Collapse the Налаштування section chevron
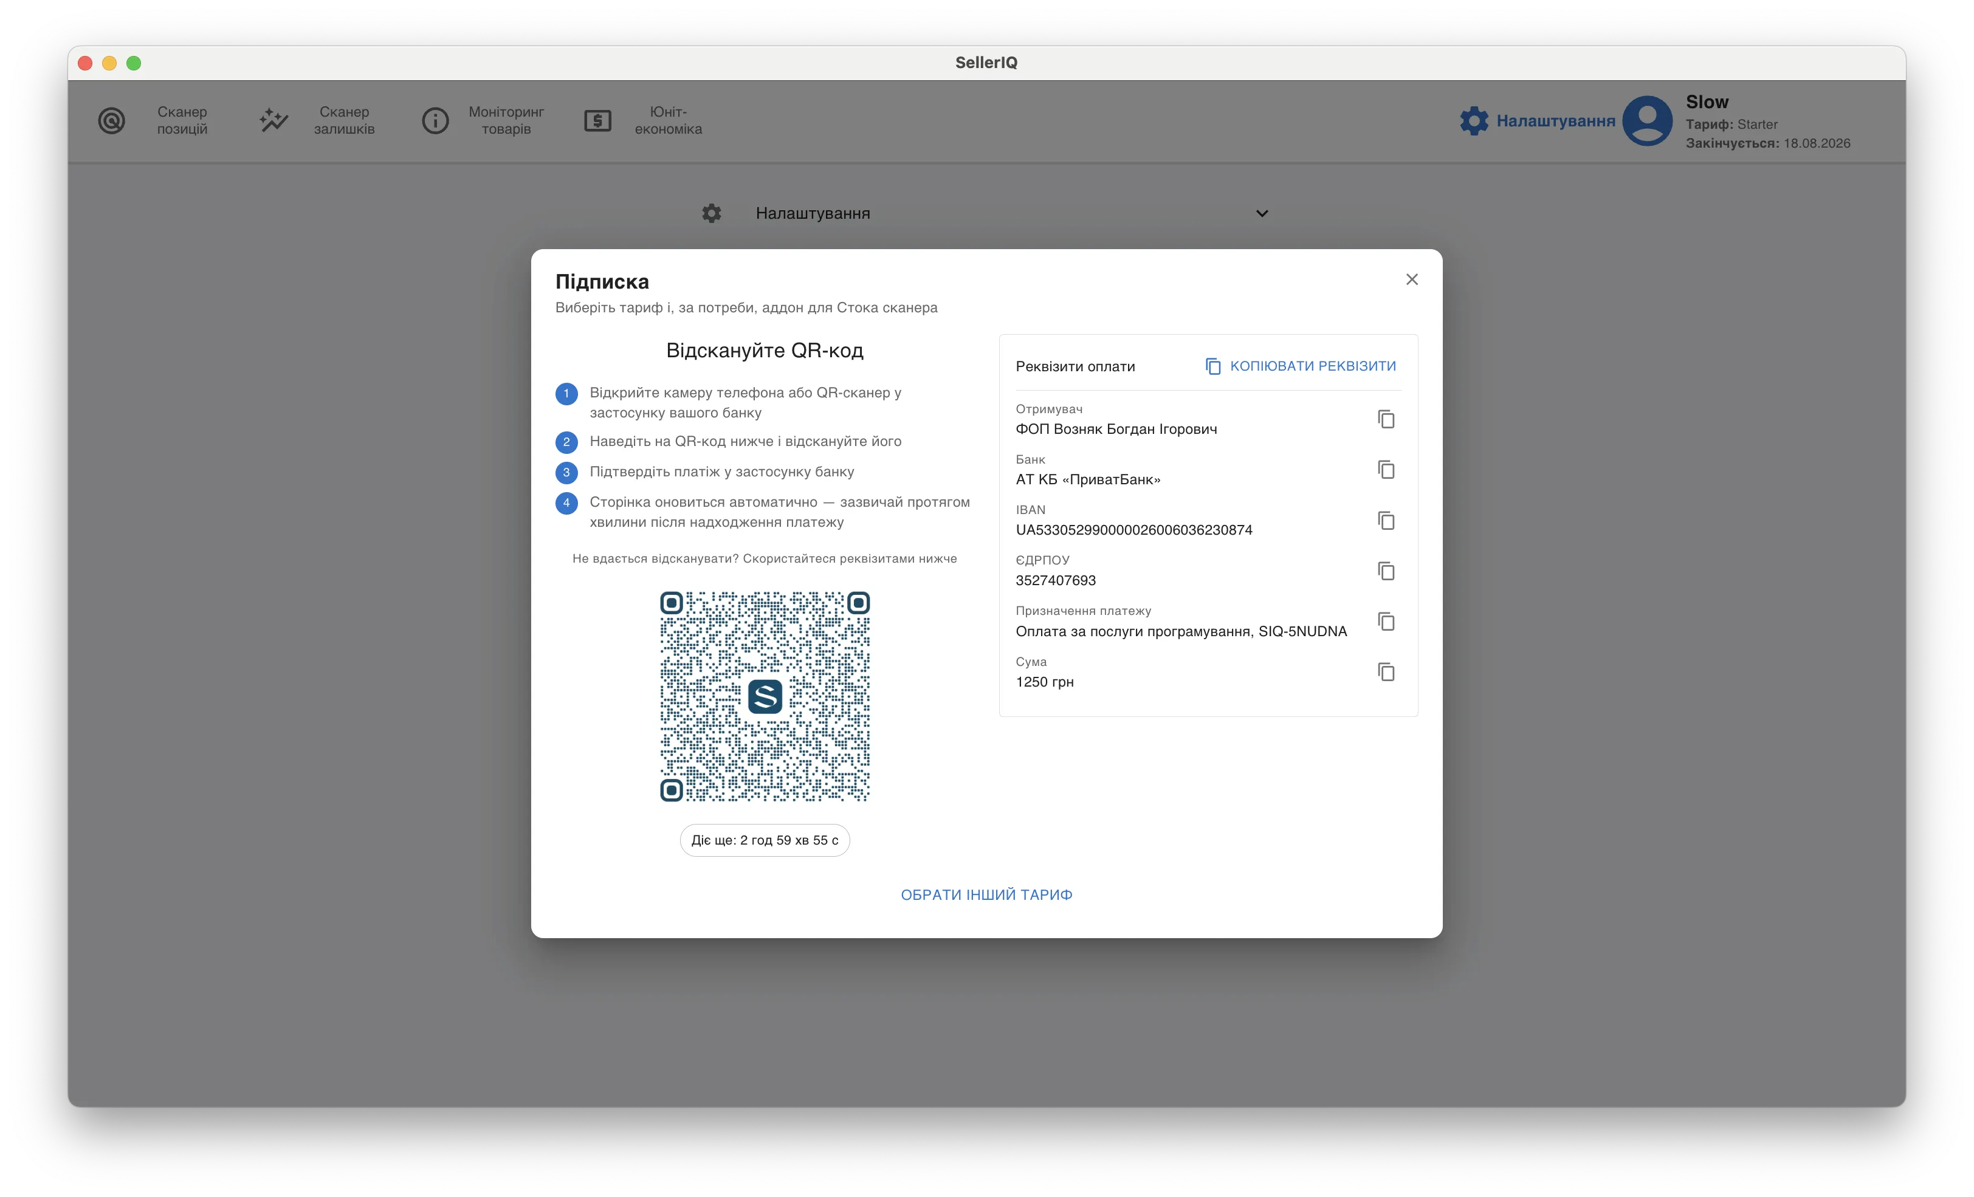 click(x=1262, y=213)
